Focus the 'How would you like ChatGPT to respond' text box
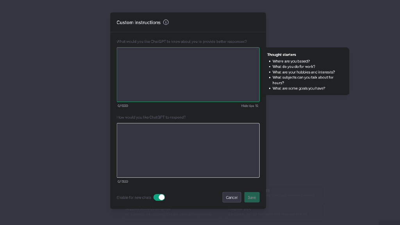 188,150
